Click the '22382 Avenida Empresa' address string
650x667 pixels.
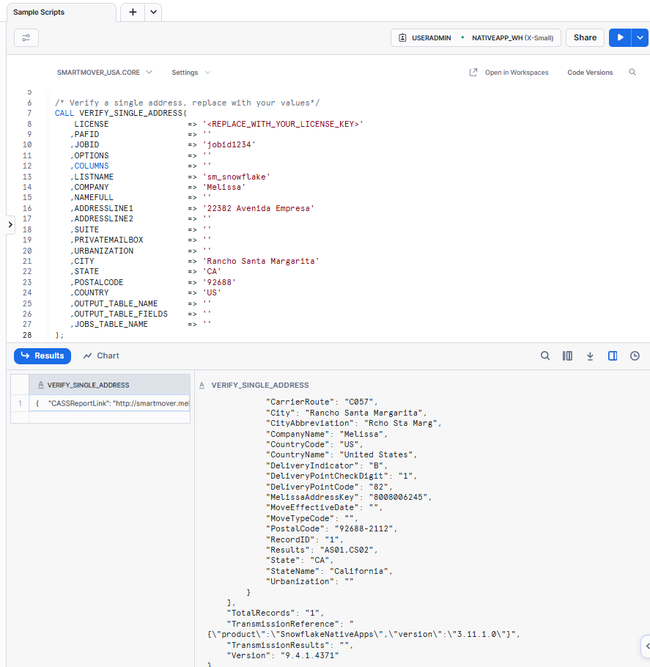point(258,208)
